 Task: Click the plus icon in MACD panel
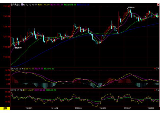click(x=155, y=69)
